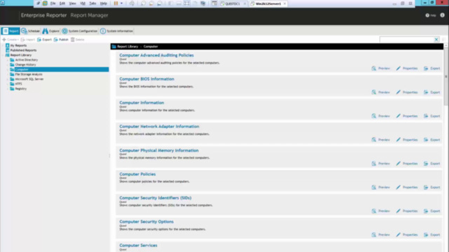Image resolution: width=449 pixels, height=252 pixels.
Task: Expand the NTFS folder
Action: 8,84
